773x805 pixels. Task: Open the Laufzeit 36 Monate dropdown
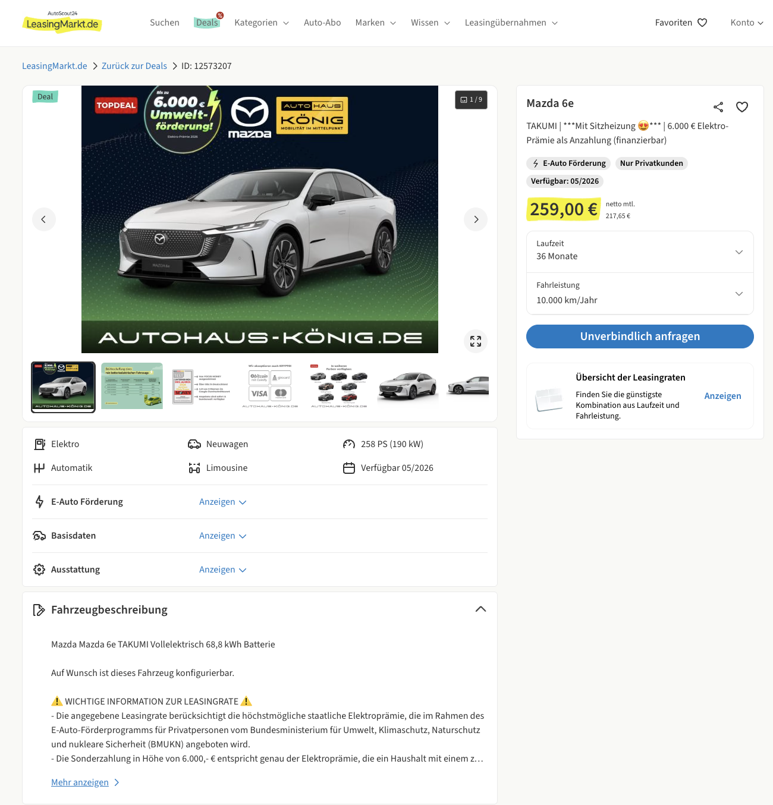pos(640,252)
